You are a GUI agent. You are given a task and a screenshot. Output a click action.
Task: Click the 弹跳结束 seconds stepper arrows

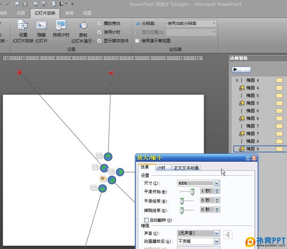coord(217,210)
